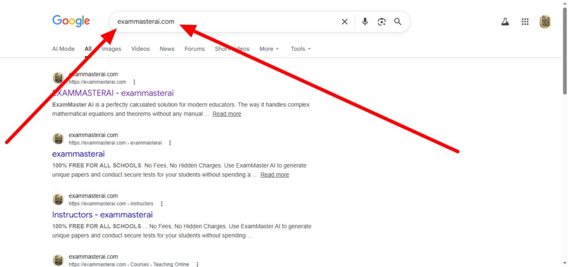The height and width of the screenshot is (267, 568).
Task: Click favicon of Instructors result
Action: coord(58,200)
